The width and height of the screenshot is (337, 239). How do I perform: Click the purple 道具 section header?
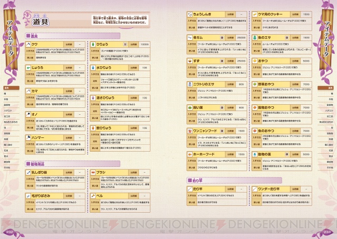click(73, 36)
